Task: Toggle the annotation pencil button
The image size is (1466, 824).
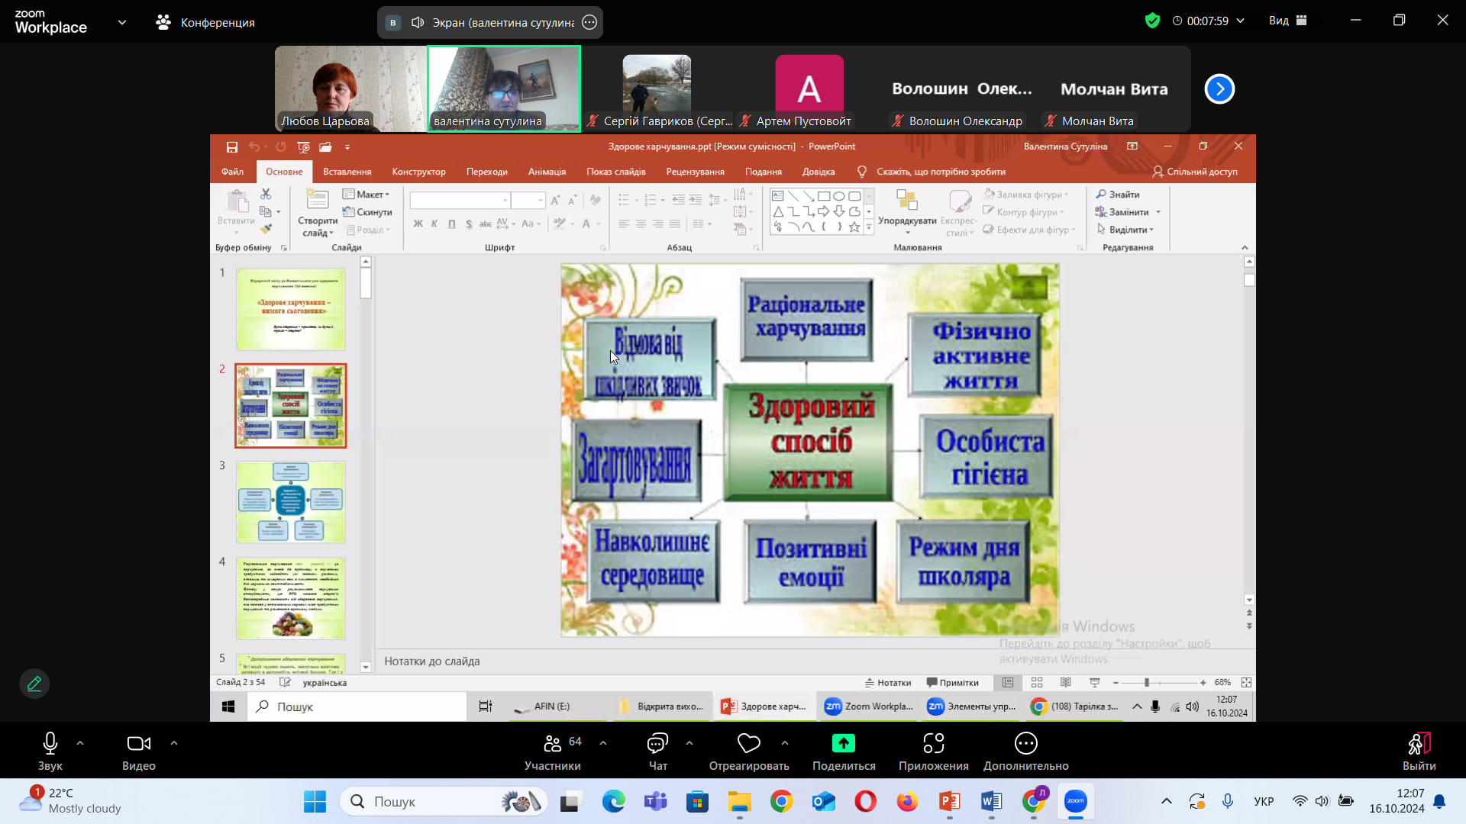Action: [34, 684]
